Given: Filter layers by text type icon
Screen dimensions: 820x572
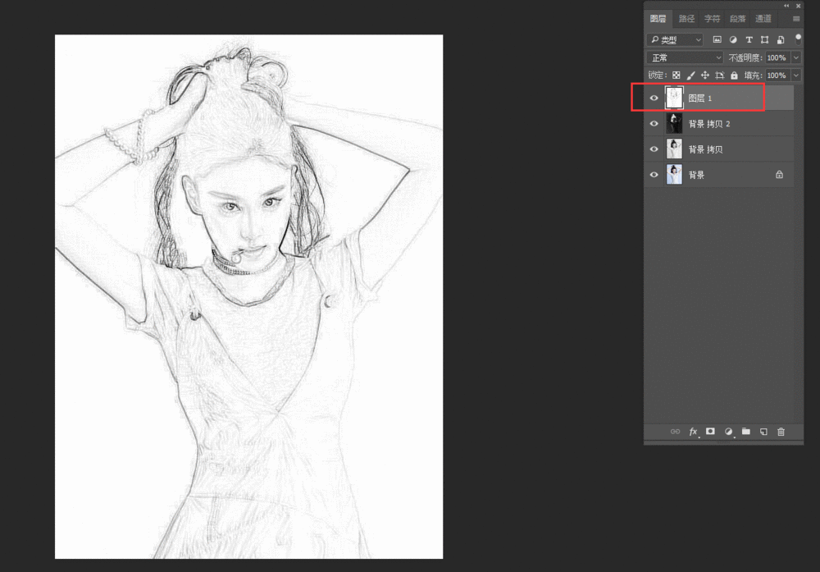Looking at the screenshot, I should pos(749,39).
